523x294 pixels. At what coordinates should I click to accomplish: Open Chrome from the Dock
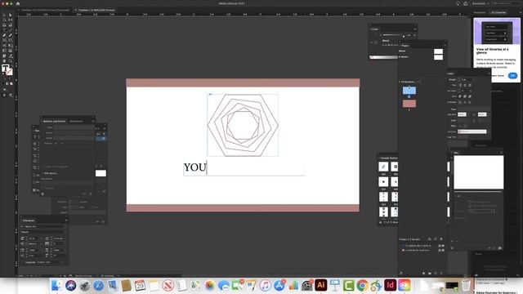point(363,285)
